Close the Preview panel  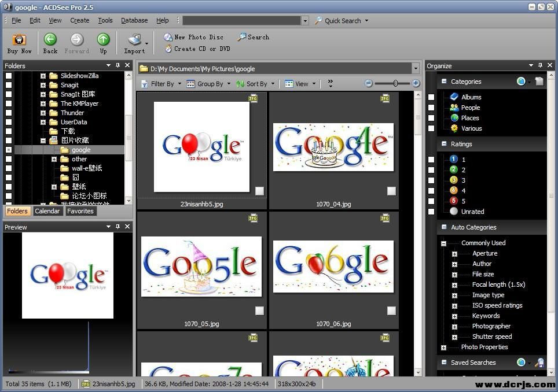(127, 227)
